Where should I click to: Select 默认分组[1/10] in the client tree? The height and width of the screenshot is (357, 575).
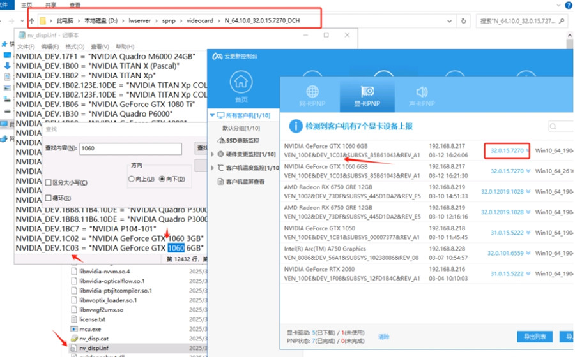coord(241,128)
